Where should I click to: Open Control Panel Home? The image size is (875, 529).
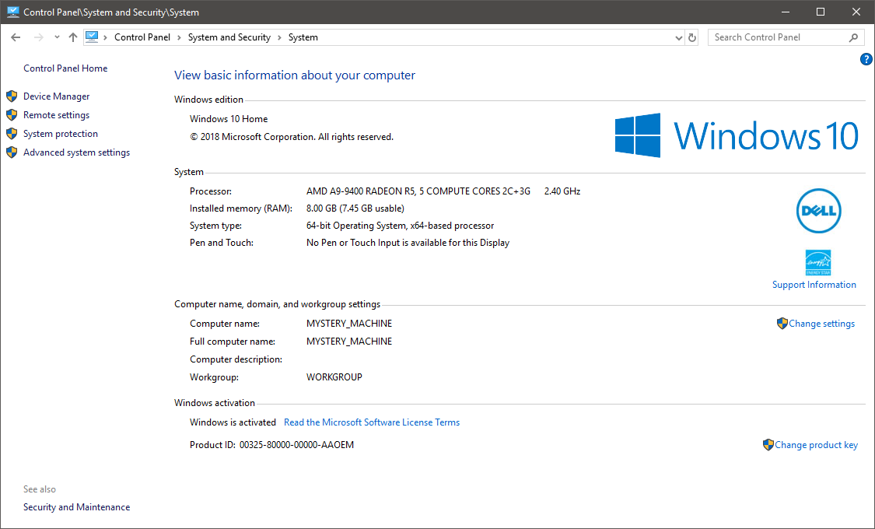(65, 68)
